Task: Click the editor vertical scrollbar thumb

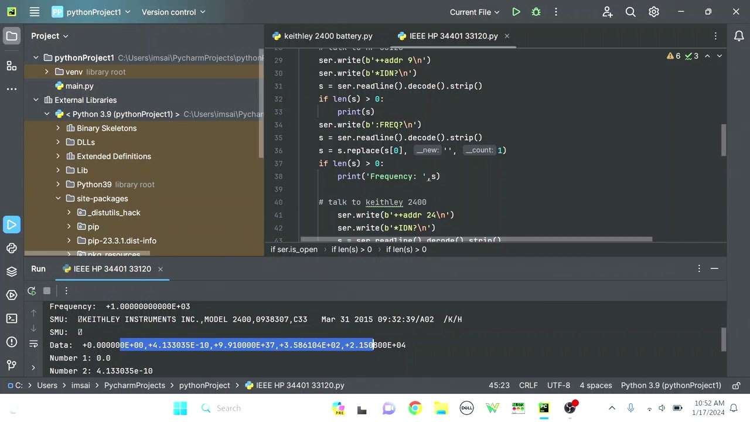Action: [724, 141]
